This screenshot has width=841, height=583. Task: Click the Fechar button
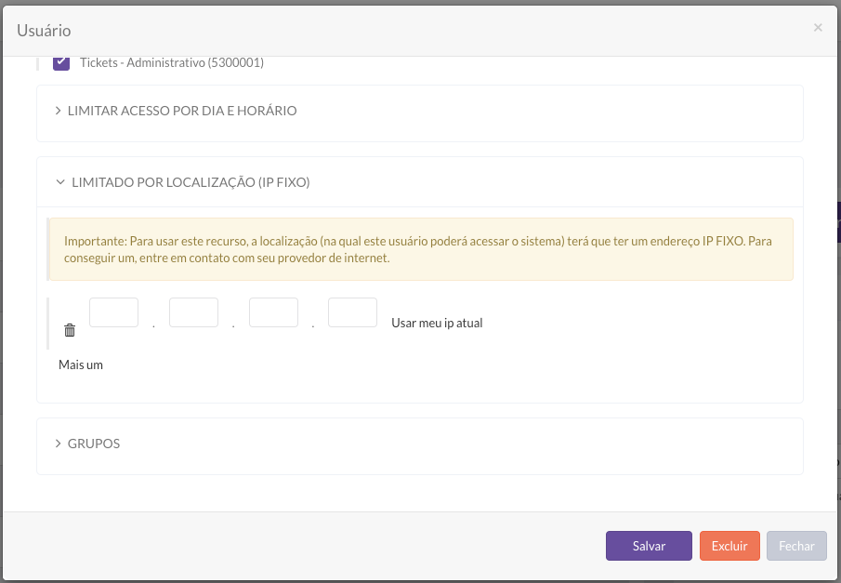pyautogui.click(x=796, y=546)
